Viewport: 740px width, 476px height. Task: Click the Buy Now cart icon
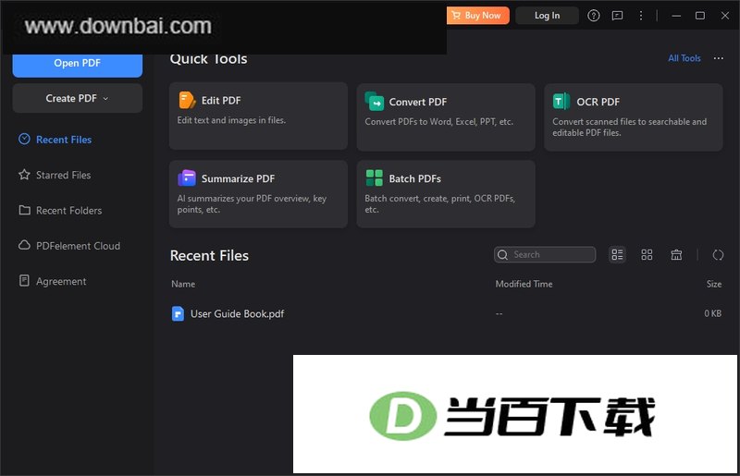click(456, 16)
